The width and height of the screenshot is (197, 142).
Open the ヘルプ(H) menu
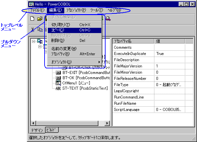tap(114, 10)
